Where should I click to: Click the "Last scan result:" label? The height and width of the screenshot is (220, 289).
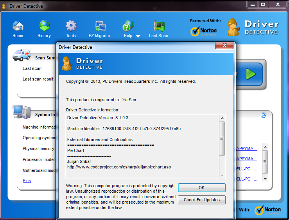(39, 79)
